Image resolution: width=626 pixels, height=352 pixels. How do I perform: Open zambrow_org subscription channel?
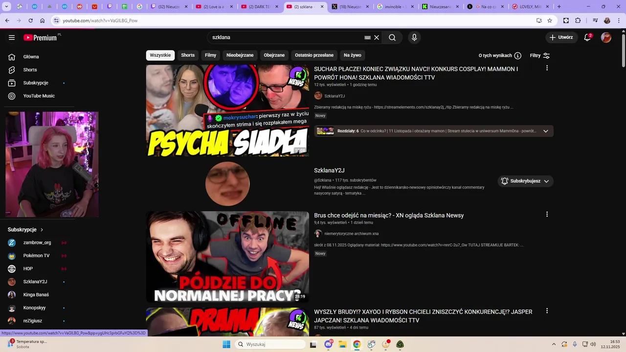click(x=37, y=242)
